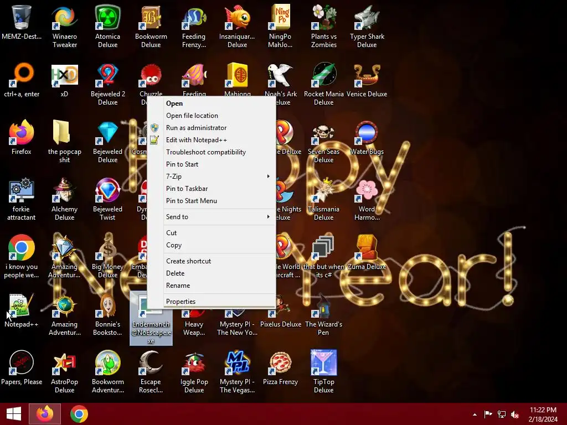Open the taskbar clock 11:22 PM
This screenshot has width=567, height=425.
[543, 414]
